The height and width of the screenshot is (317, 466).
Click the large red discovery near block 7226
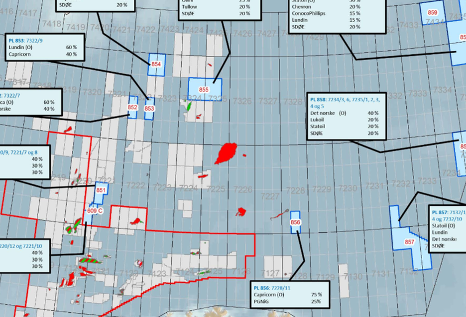(x=226, y=153)
